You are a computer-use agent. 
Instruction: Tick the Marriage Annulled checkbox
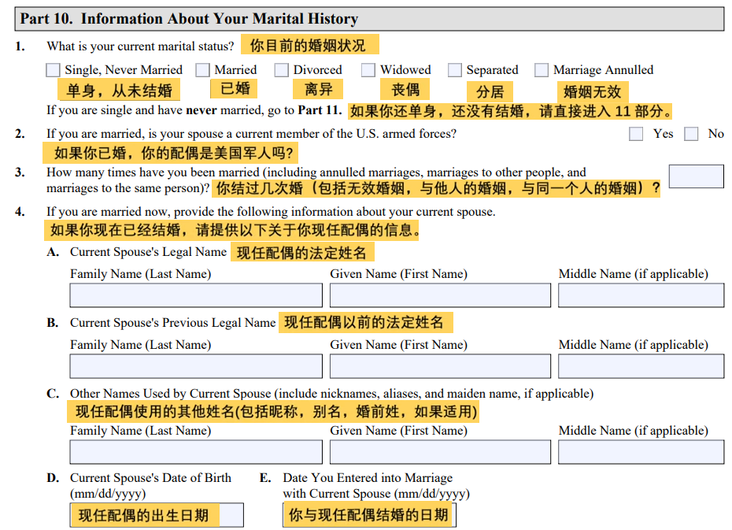[x=542, y=70]
